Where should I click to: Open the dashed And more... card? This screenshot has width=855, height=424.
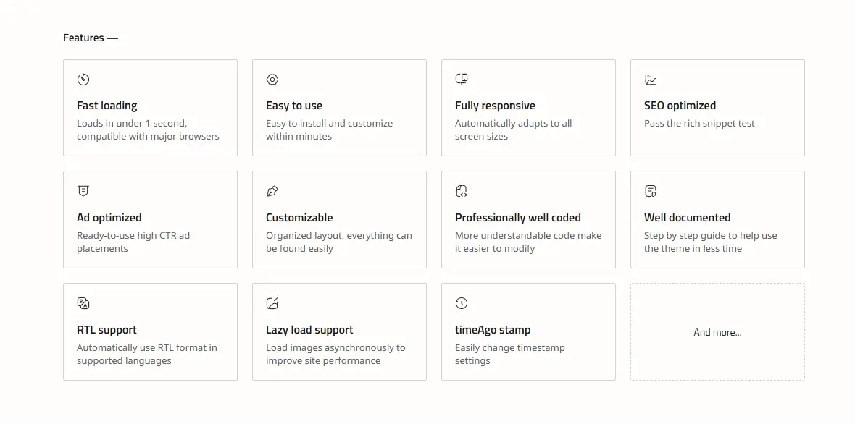(717, 331)
